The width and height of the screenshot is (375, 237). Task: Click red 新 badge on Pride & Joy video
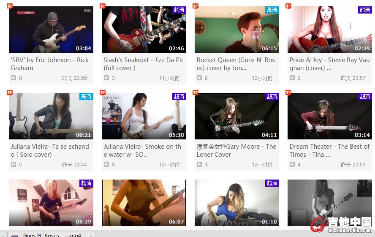coord(288,6)
